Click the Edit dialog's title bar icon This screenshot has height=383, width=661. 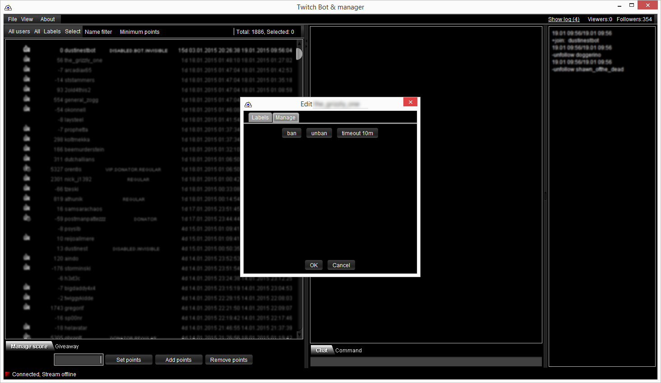pyautogui.click(x=248, y=104)
